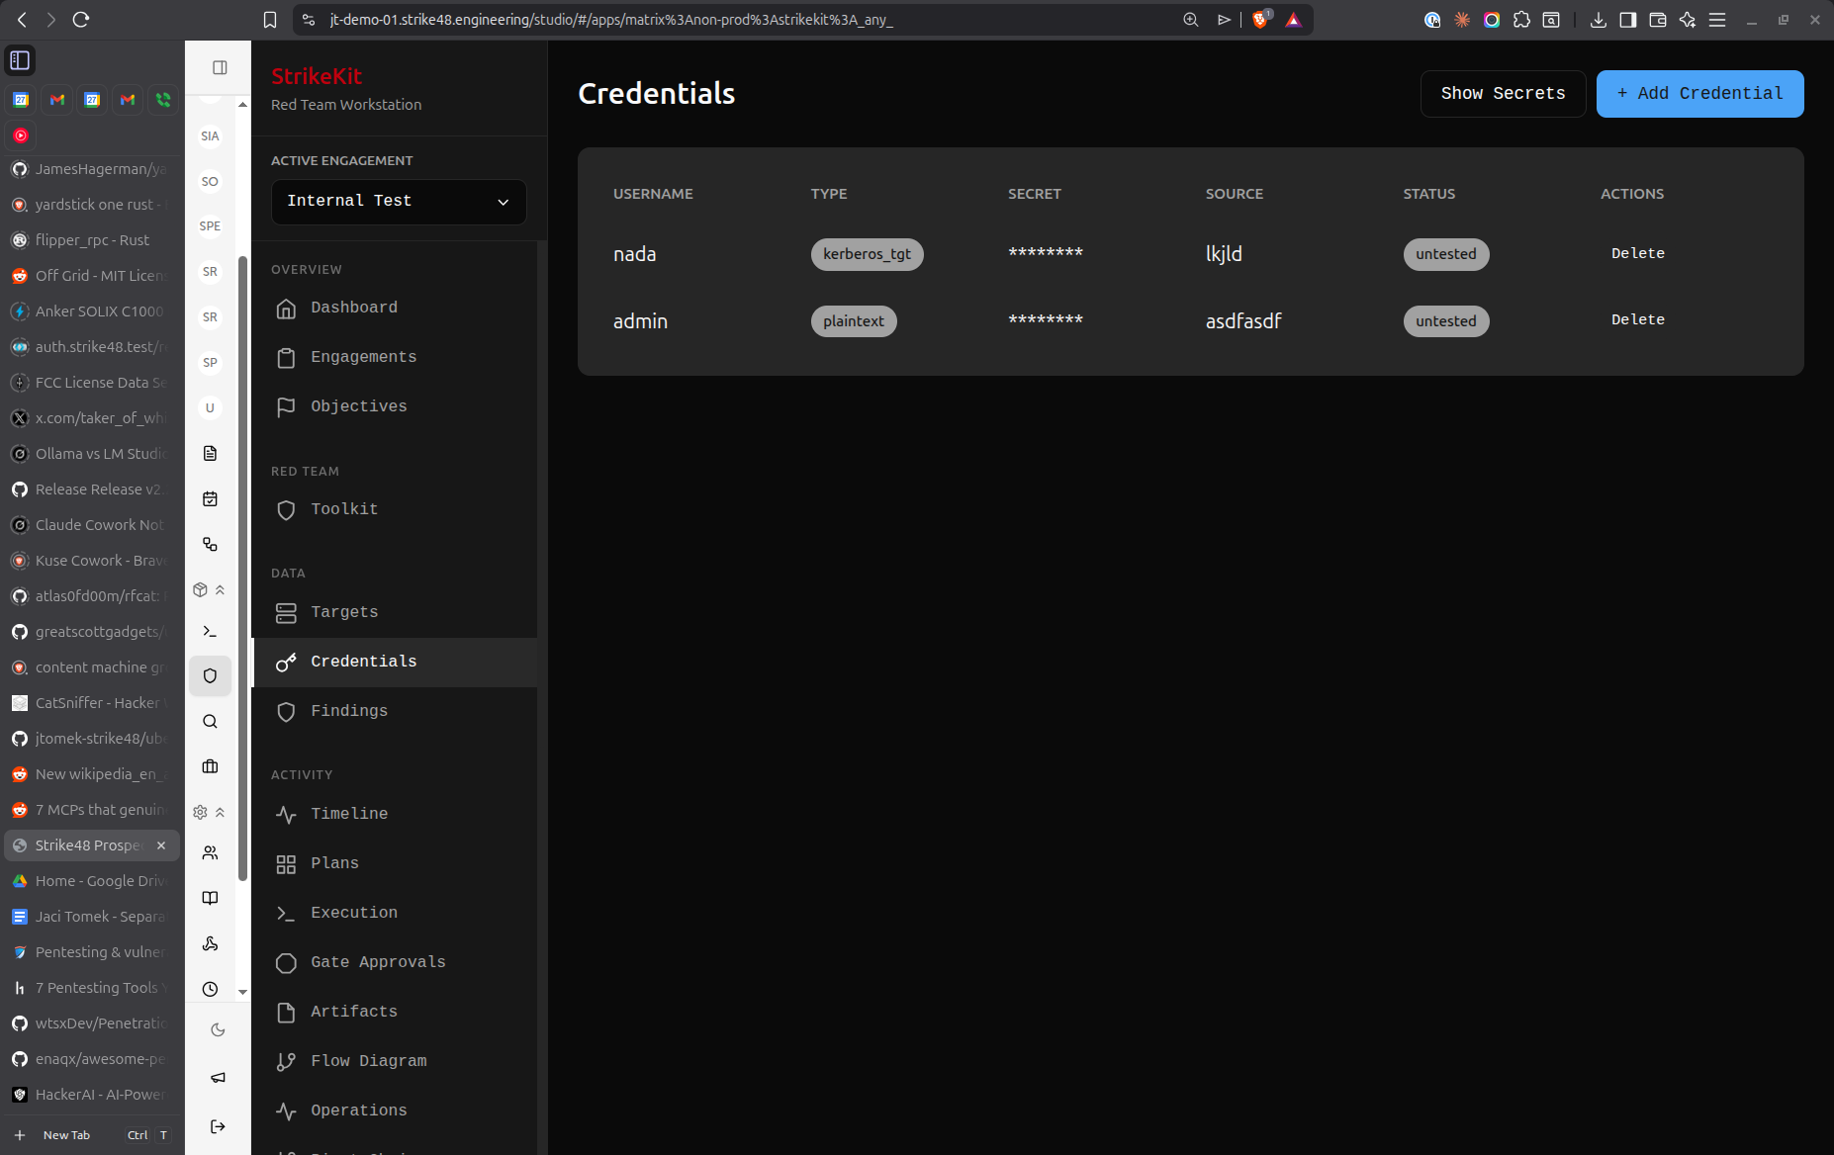Bookmark this page in the address bar

[269, 20]
